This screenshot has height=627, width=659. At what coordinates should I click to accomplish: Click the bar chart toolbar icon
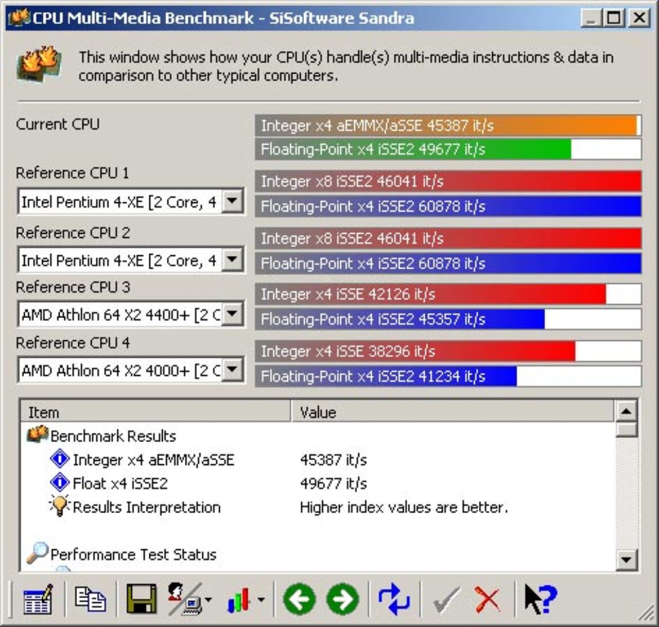[239, 599]
